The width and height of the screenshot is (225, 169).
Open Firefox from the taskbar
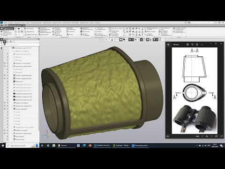click(x=90, y=146)
